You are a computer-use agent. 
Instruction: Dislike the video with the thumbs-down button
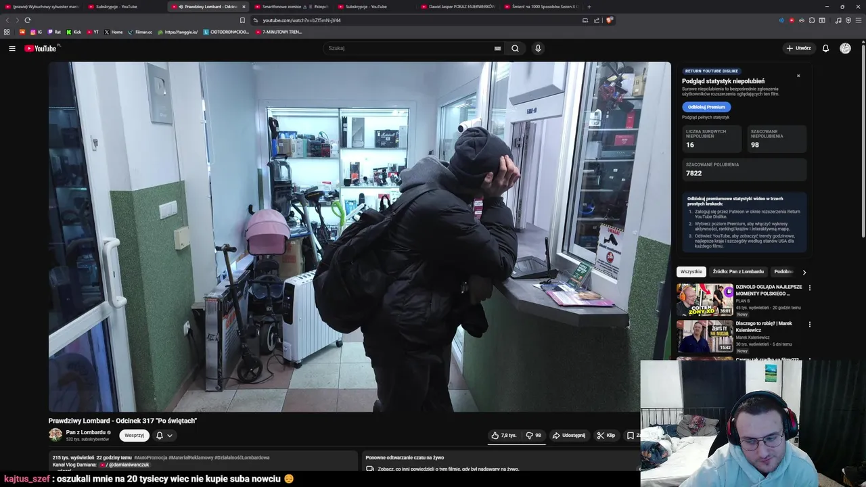(534, 436)
